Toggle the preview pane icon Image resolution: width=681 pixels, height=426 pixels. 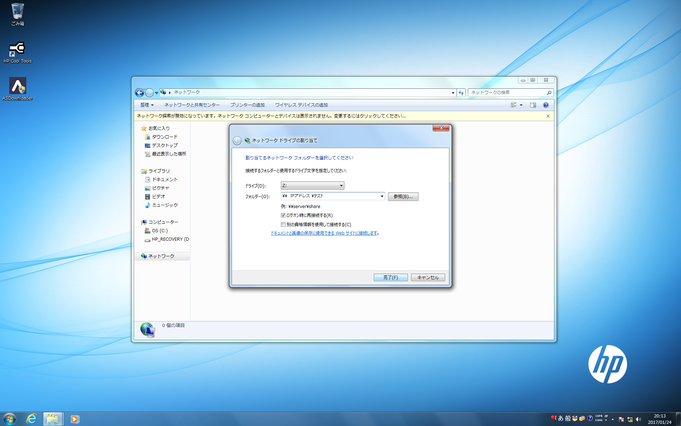point(533,105)
